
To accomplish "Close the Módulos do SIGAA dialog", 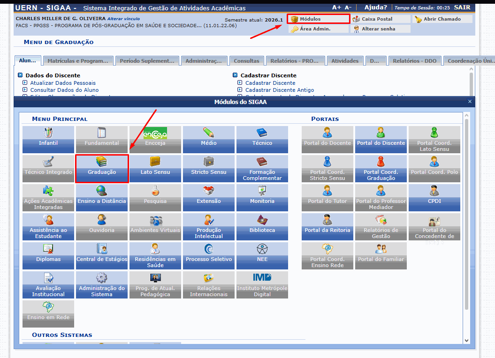I will pos(470,102).
